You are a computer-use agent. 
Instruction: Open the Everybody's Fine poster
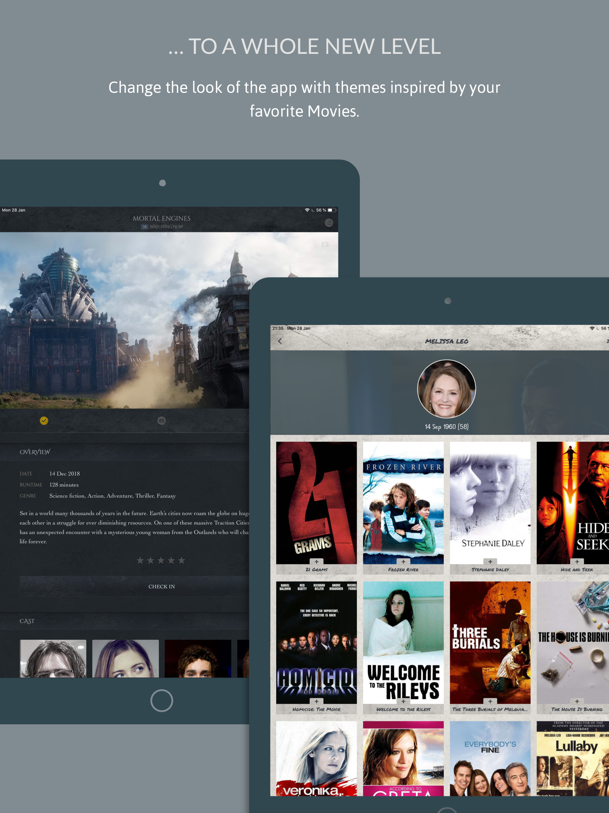coord(490,759)
